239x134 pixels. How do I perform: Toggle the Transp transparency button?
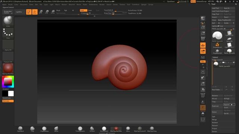pos(203,102)
